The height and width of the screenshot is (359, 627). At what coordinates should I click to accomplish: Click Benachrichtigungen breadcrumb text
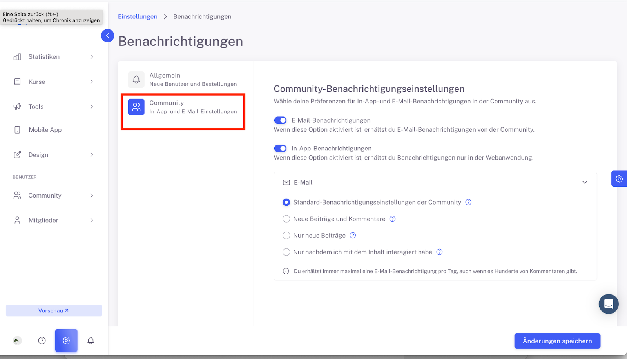coord(202,16)
